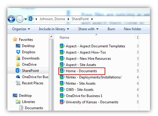
Task: Click icon of Nintex - Deployments/Installations/
Action: [x=62, y=77]
